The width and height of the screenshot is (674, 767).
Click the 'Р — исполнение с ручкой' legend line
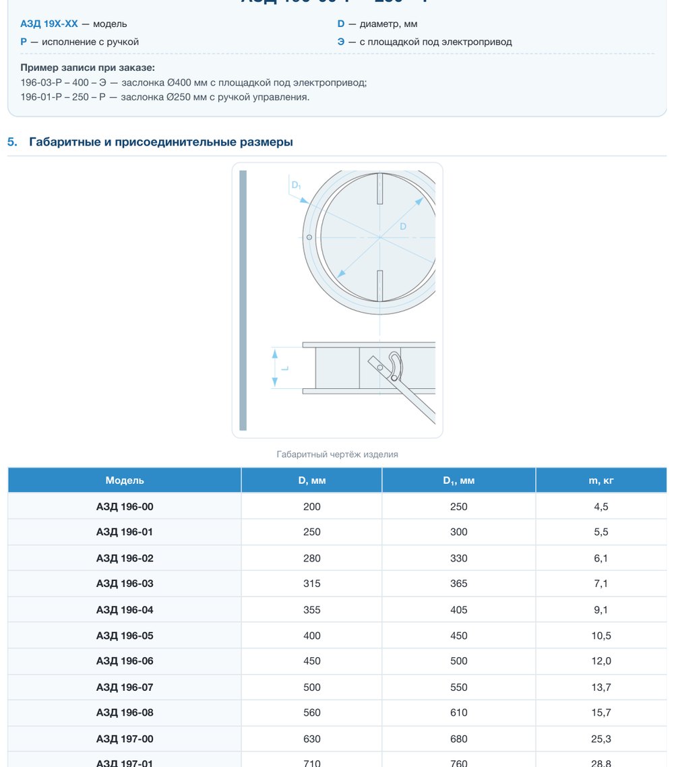pos(80,42)
